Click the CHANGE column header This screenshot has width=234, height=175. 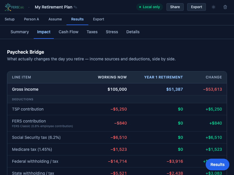click(214, 77)
